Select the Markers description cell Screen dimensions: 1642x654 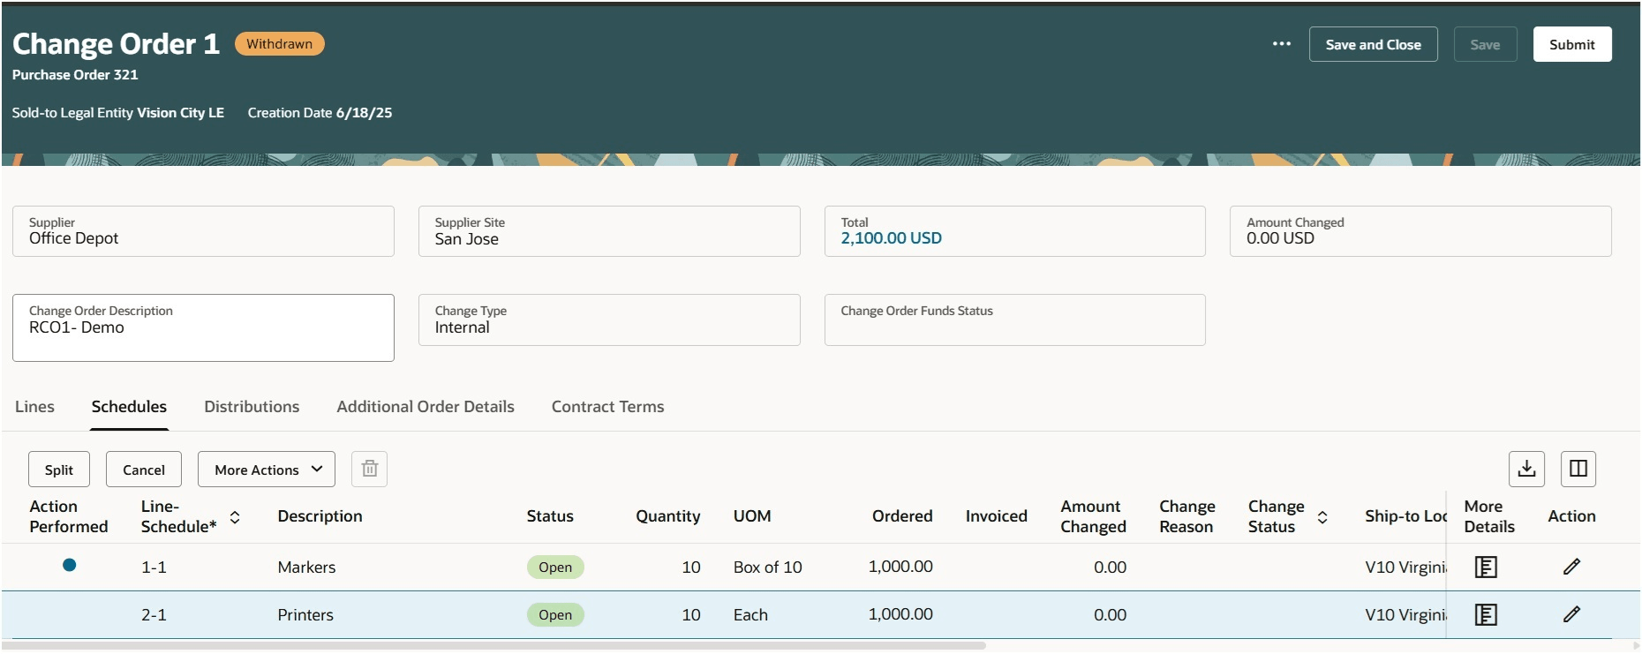pos(306,568)
